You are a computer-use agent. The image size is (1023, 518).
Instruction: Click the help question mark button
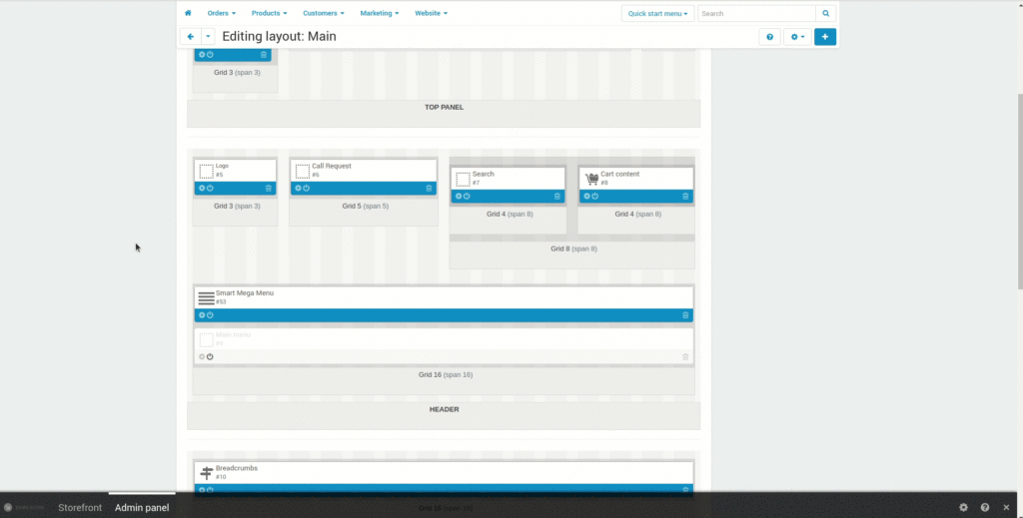click(x=769, y=37)
